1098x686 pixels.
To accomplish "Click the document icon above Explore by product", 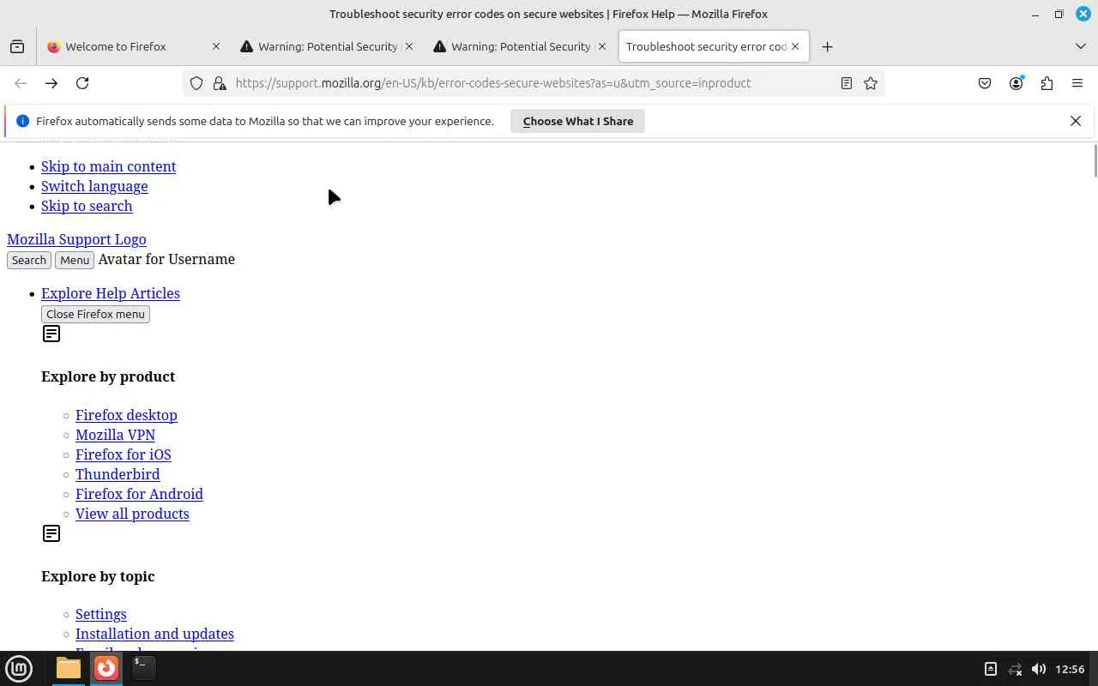I will (51, 334).
